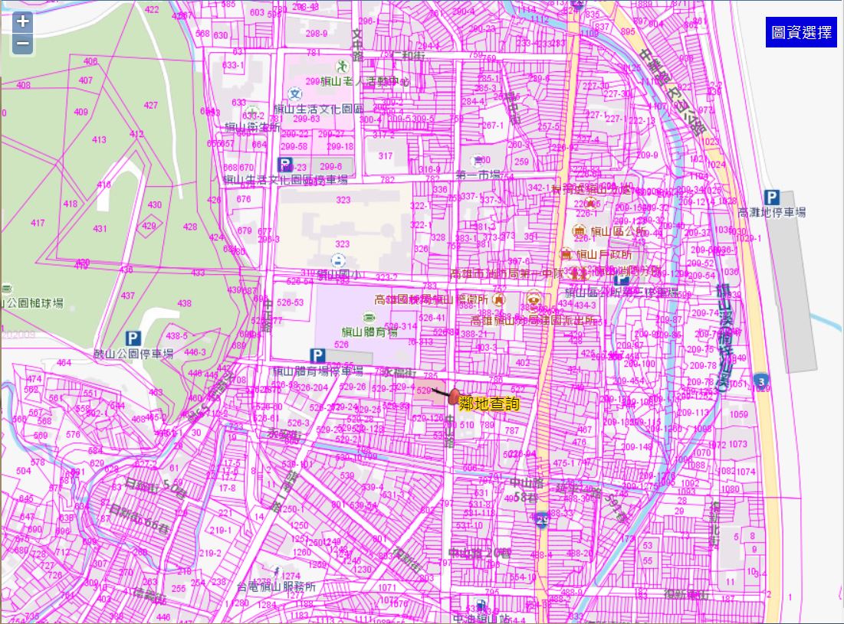Select parcel number 417

tap(38, 223)
